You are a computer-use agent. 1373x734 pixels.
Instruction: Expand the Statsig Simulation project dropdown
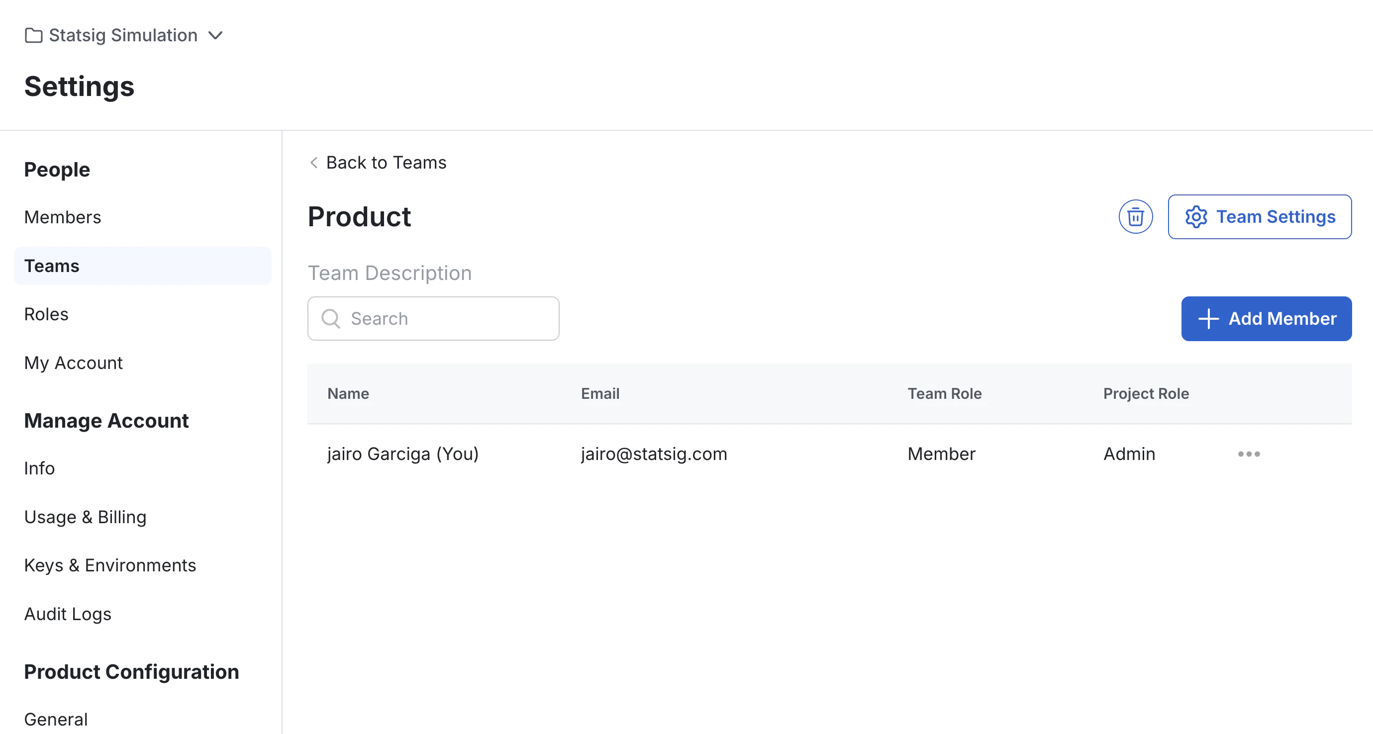pyautogui.click(x=216, y=35)
